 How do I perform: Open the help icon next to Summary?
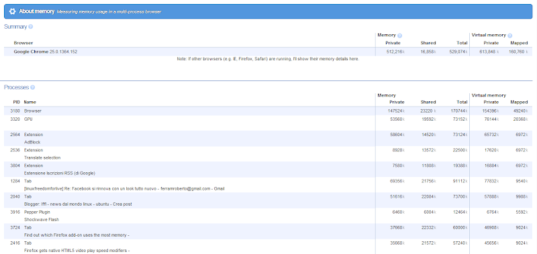click(30, 27)
